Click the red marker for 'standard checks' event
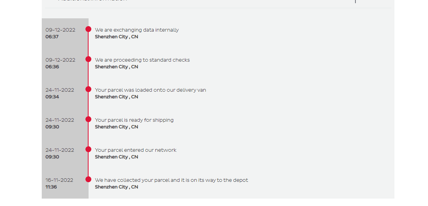Screen dimensions: 428x206 tap(88, 59)
